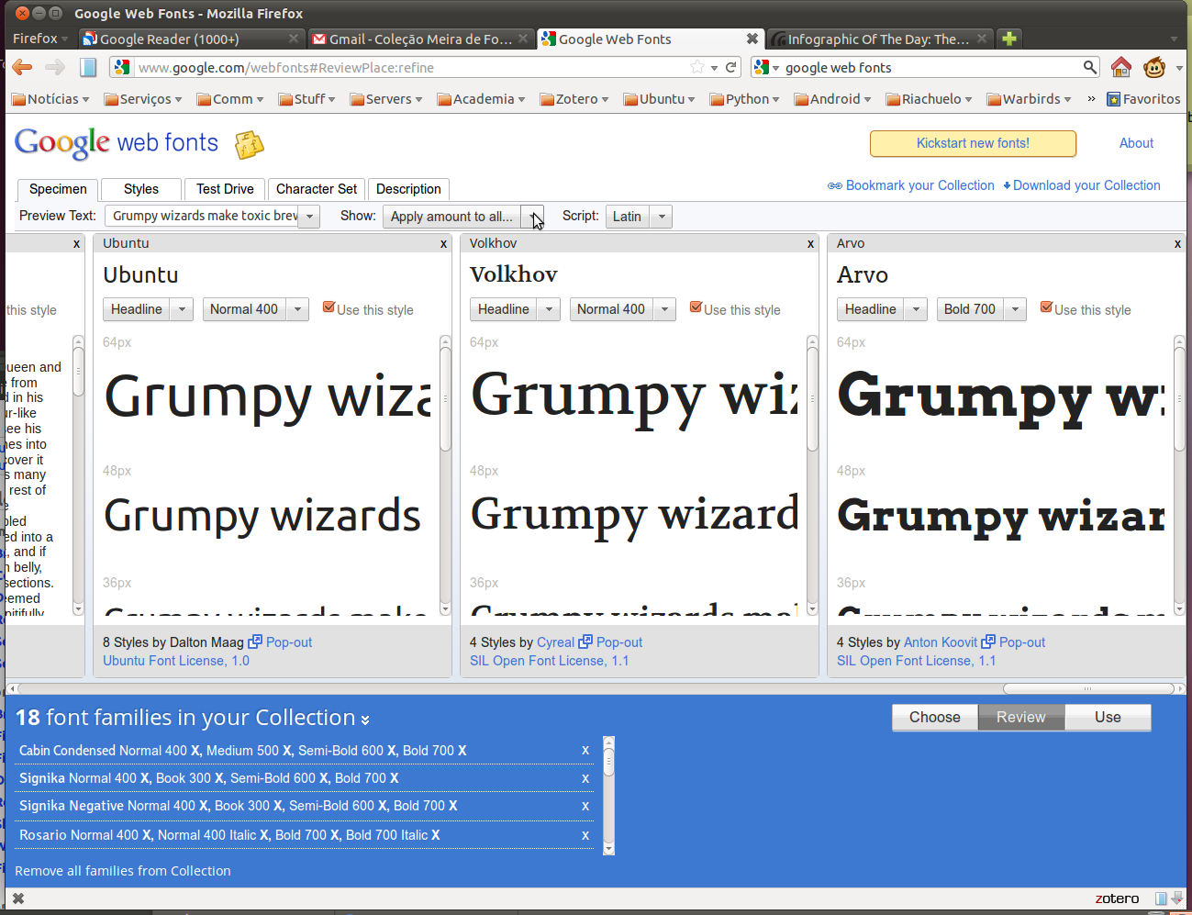Click the Pop-out icon for Arvo
This screenshot has height=915, width=1192.
click(x=988, y=642)
